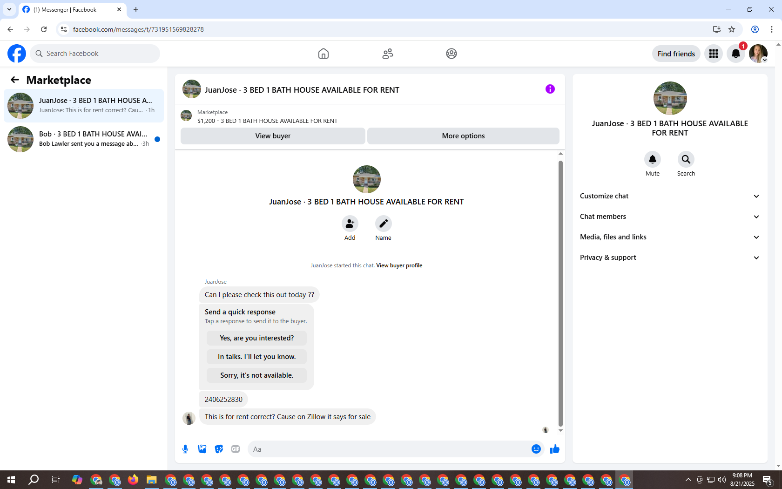Viewport: 782px width, 489px height.
Task: Go back with the Marketplace arrow
Action: [x=15, y=80]
